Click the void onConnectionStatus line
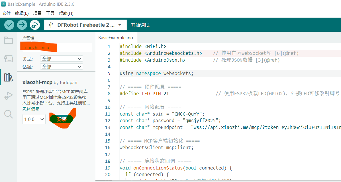Viewport: 341px width, 182px height. (176, 168)
